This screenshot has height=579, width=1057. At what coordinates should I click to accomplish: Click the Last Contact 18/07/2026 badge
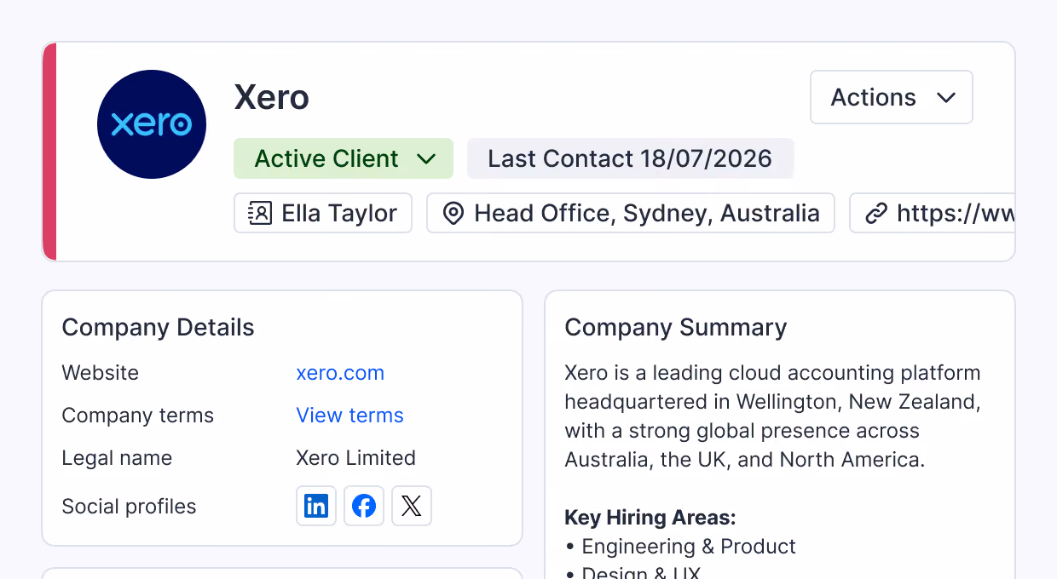[631, 158]
